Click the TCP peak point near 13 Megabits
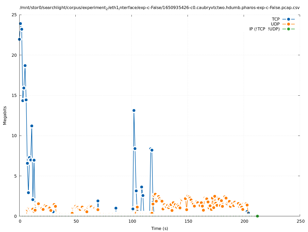 coord(134,110)
